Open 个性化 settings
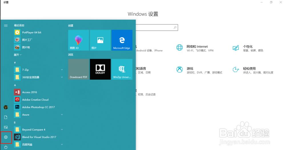285x150 pixels. 248,48
